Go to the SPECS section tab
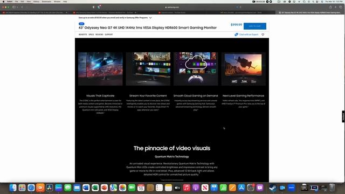Image resolution: width=345 pixels, height=194 pixels. (91, 34)
